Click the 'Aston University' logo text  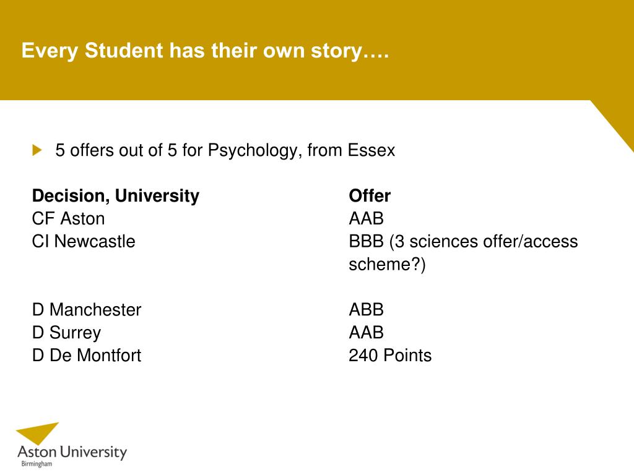coord(72,452)
